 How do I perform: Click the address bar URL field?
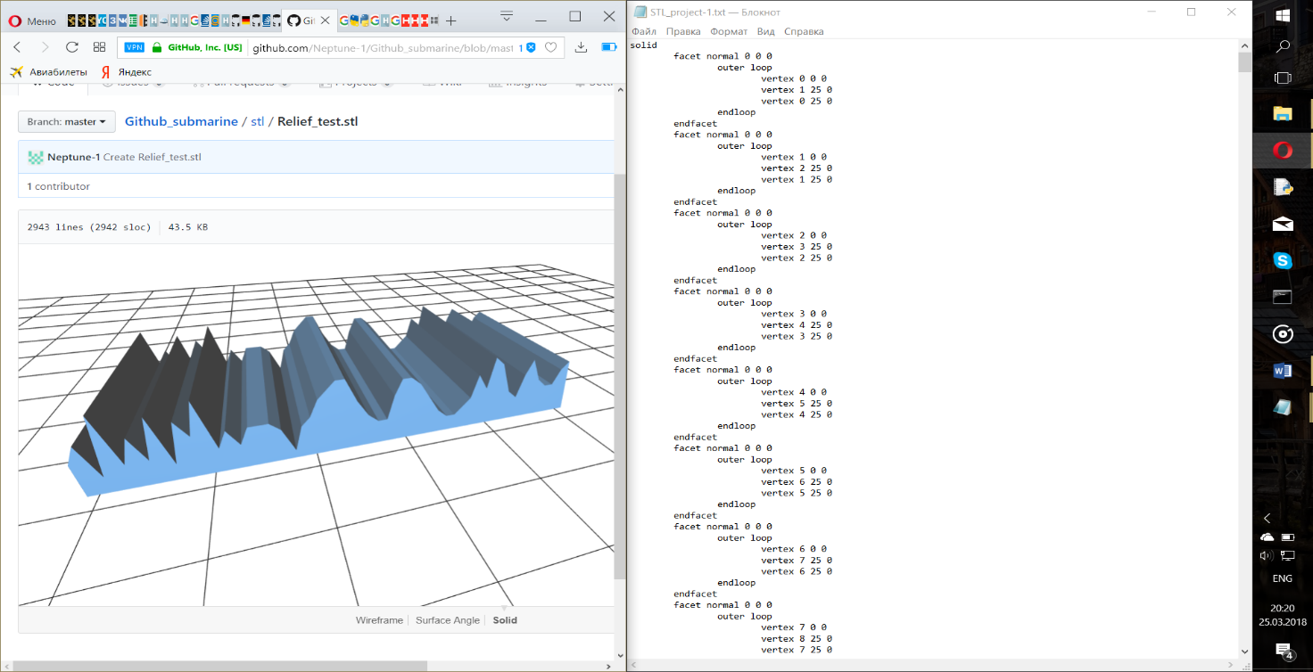(384, 47)
